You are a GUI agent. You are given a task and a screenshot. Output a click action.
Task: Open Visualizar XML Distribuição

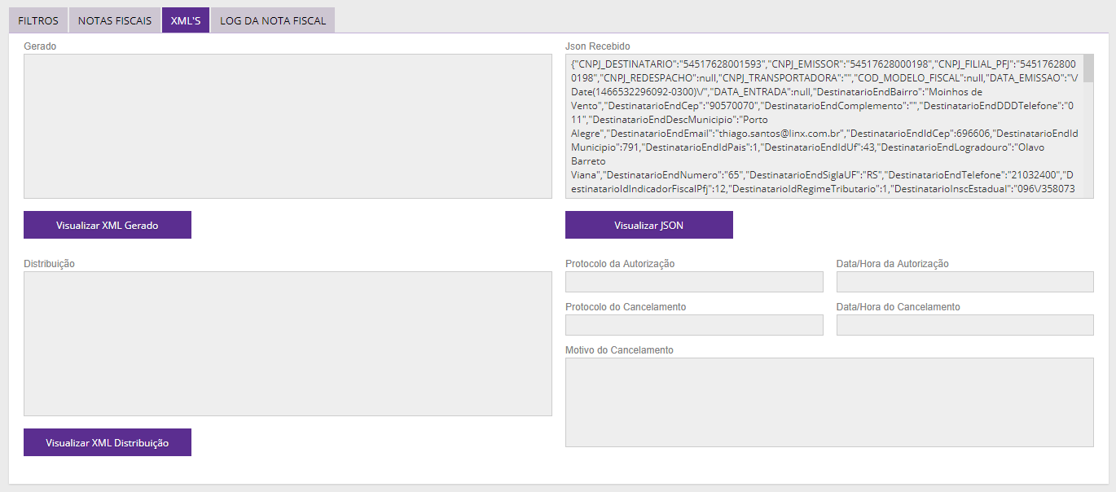108,443
